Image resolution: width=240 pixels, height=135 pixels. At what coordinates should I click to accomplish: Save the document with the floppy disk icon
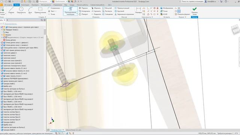(x=10, y=1)
